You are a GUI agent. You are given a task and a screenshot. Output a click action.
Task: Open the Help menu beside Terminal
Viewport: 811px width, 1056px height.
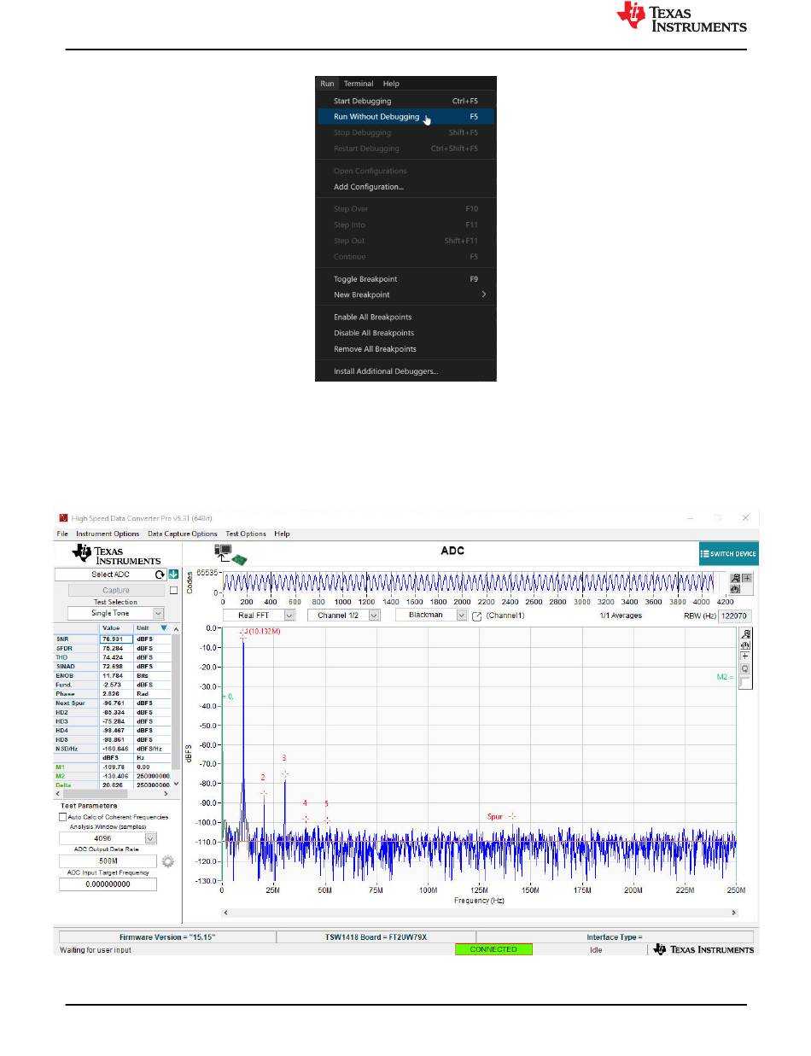point(391,84)
